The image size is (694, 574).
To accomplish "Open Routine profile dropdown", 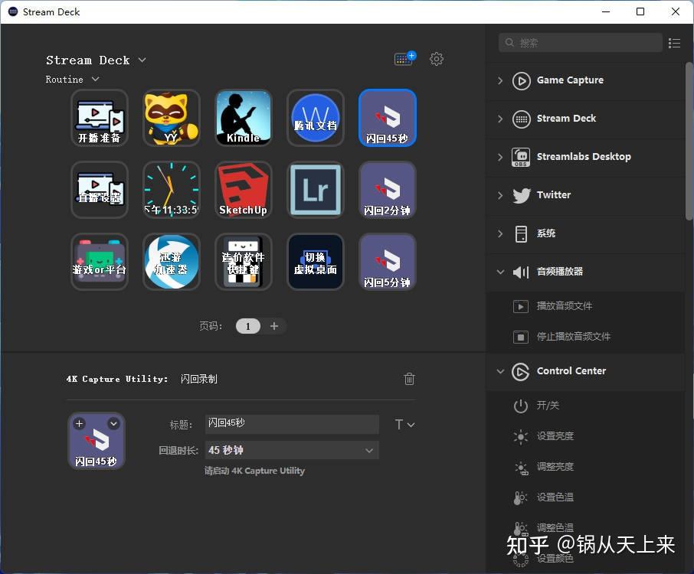I will [72, 79].
